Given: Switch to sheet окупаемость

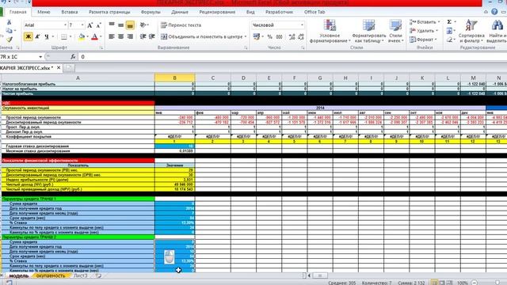Looking at the screenshot, I should (51, 275).
